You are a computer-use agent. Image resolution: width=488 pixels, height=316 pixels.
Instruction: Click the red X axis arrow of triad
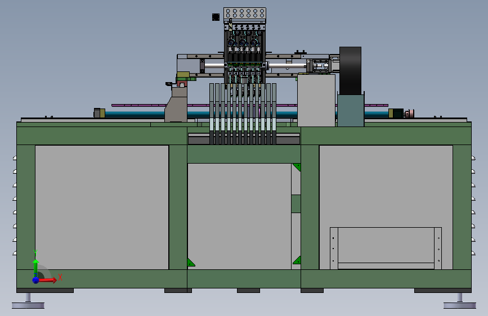47,280
